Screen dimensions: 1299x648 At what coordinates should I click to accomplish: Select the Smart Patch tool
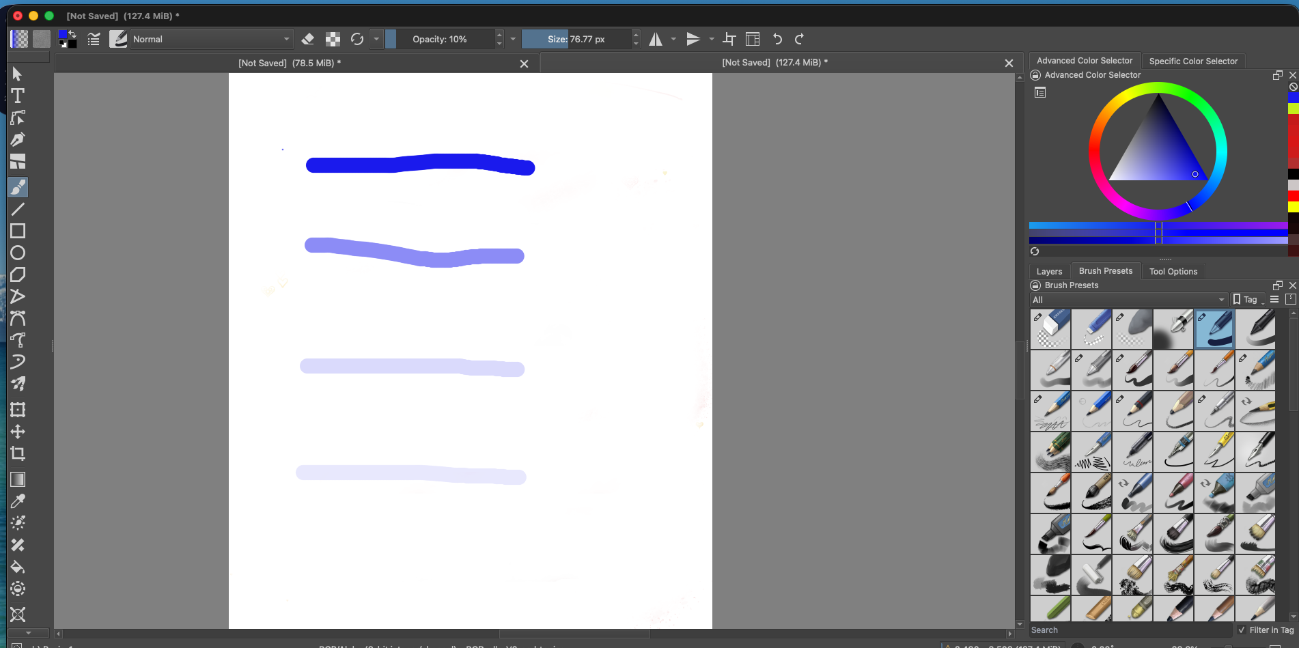18,545
